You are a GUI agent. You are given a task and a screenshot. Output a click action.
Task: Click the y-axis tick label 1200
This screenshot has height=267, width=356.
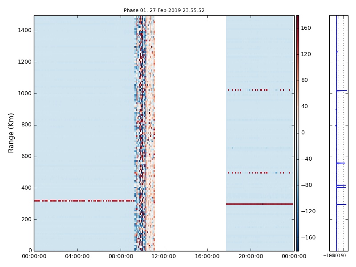coord(24,62)
